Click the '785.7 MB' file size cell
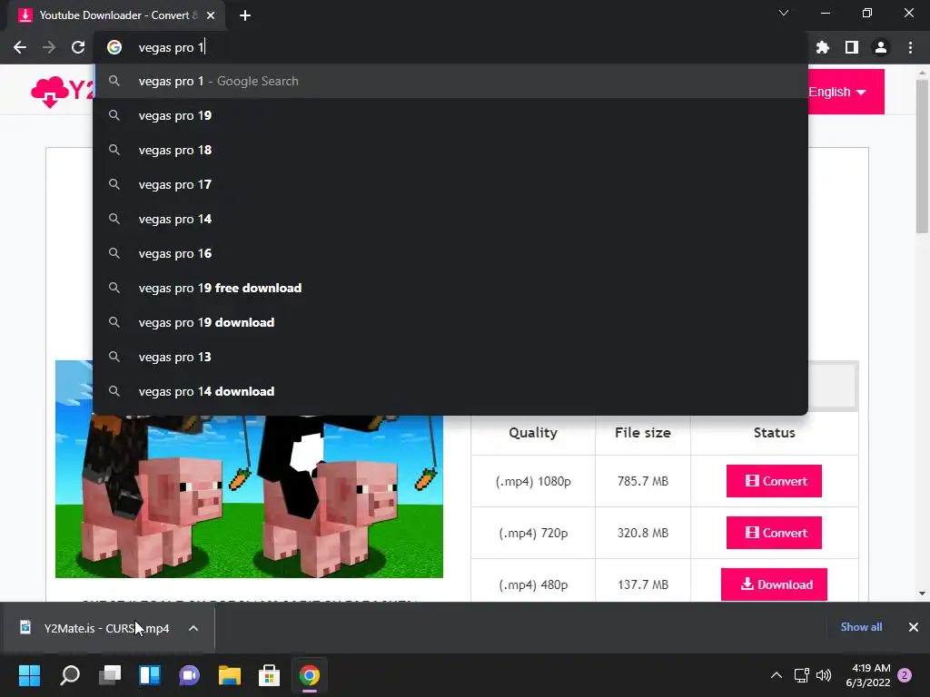The width and height of the screenshot is (930, 697). 643,481
